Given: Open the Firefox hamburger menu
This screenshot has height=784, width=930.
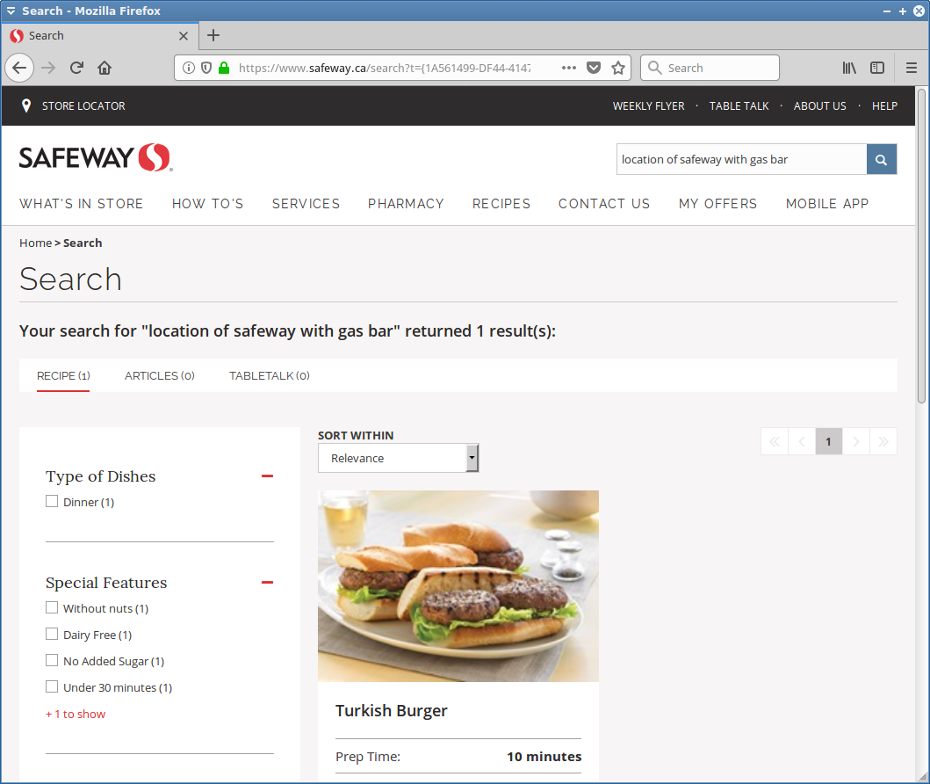Looking at the screenshot, I should click(x=912, y=68).
